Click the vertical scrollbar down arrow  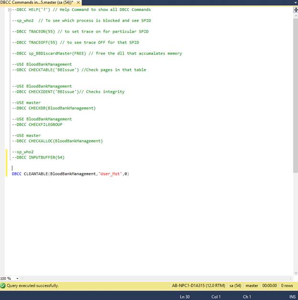click(x=296, y=273)
